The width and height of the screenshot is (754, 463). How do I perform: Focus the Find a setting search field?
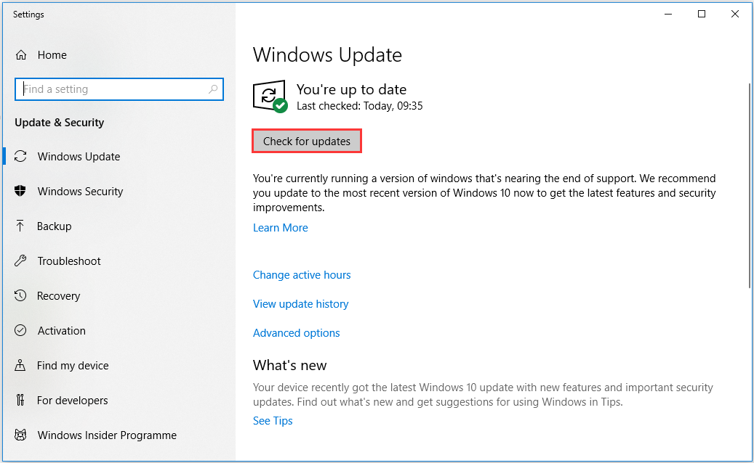click(119, 89)
